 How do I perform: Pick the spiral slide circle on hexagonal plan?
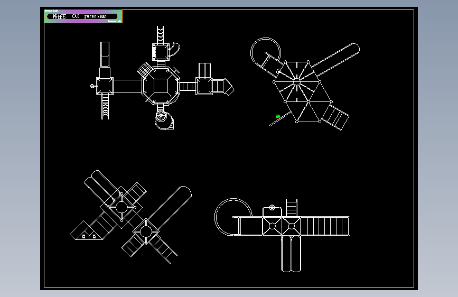(x=266, y=53)
